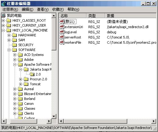Click the logLevel string value icon
The height and width of the screenshot is (132, 158).
pos(62,32)
